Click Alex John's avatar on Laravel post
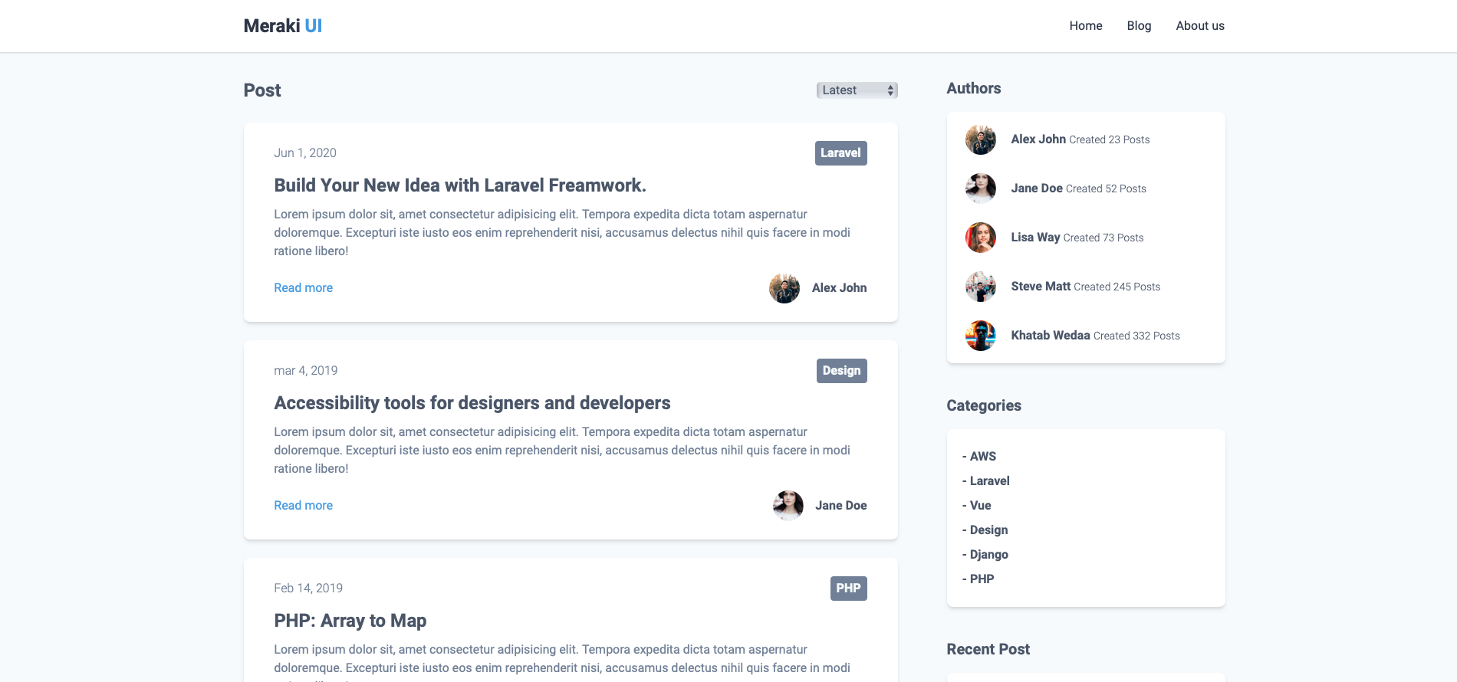 784,288
